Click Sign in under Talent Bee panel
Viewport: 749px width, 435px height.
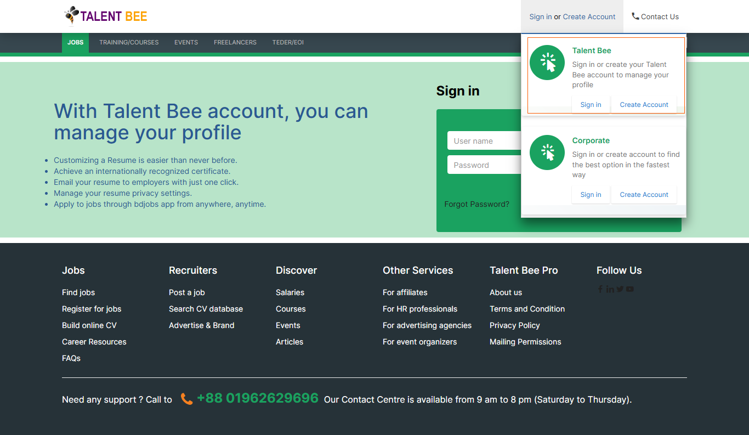pos(591,105)
